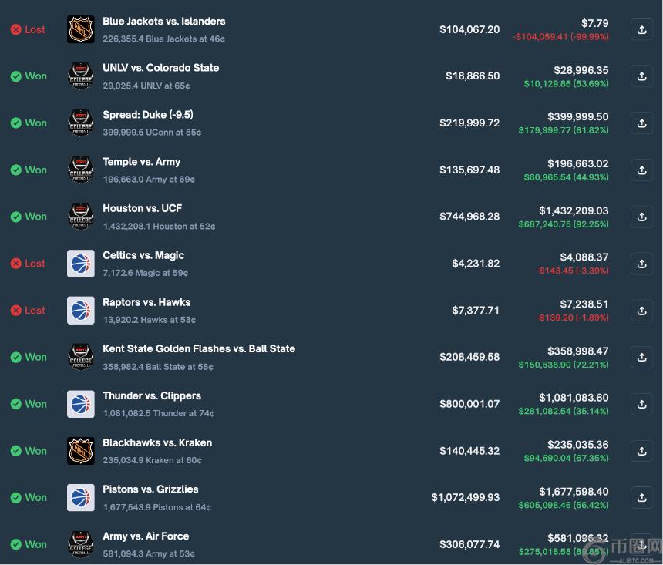663x565 pixels.
Task: Click share icon on Houston vs. UCF row
Action: pos(641,217)
